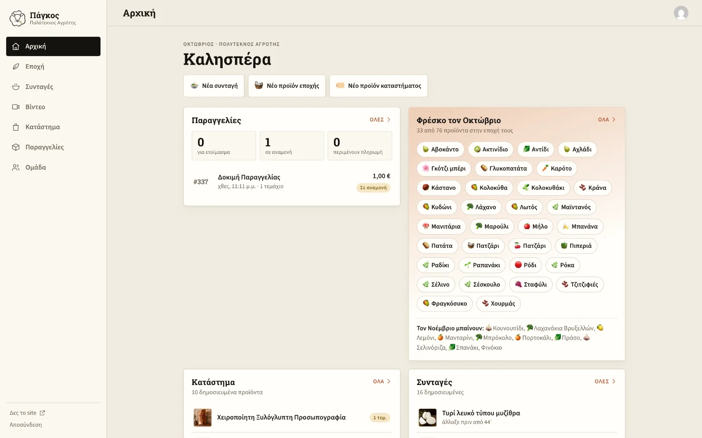This screenshot has height=438, width=702.
Task: Select the Μήλο chip
Action: click(x=535, y=227)
